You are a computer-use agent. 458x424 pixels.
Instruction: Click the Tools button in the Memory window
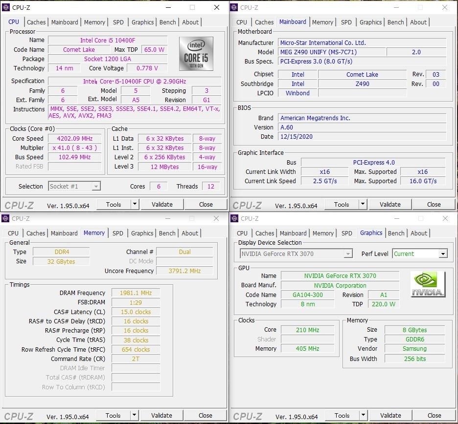click(x=113, y=415)
